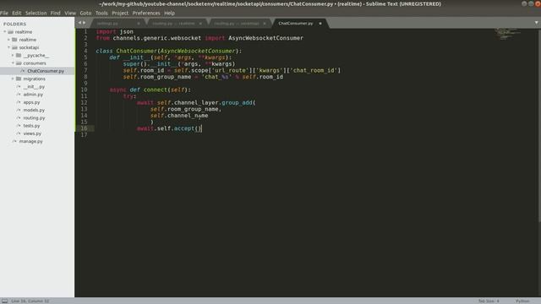Click the file icon beside models.py
The image size is (541, 304).
tap(19, 110)
